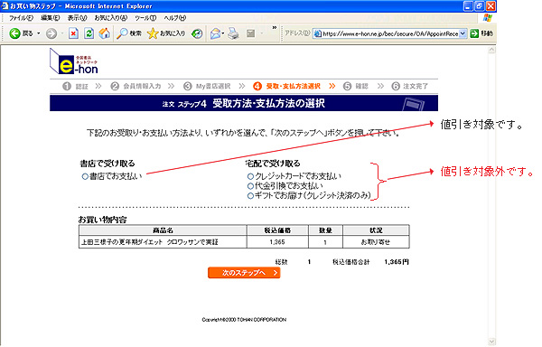This screenshot has width=542, height=347.
Task: Click step 1 認証 in progress bar
Action: 75,86
